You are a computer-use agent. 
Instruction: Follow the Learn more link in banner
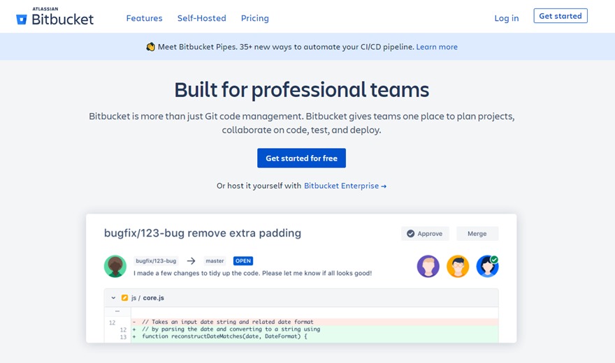437,47
